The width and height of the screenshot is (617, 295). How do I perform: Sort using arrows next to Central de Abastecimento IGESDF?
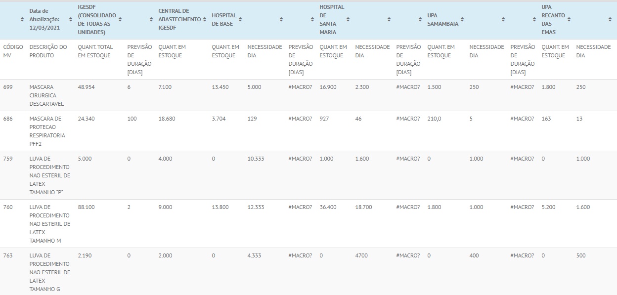(x=205, y=19)
